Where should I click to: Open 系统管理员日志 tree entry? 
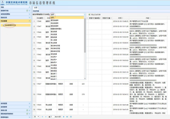pyautogui.click(x=10, y=25)
